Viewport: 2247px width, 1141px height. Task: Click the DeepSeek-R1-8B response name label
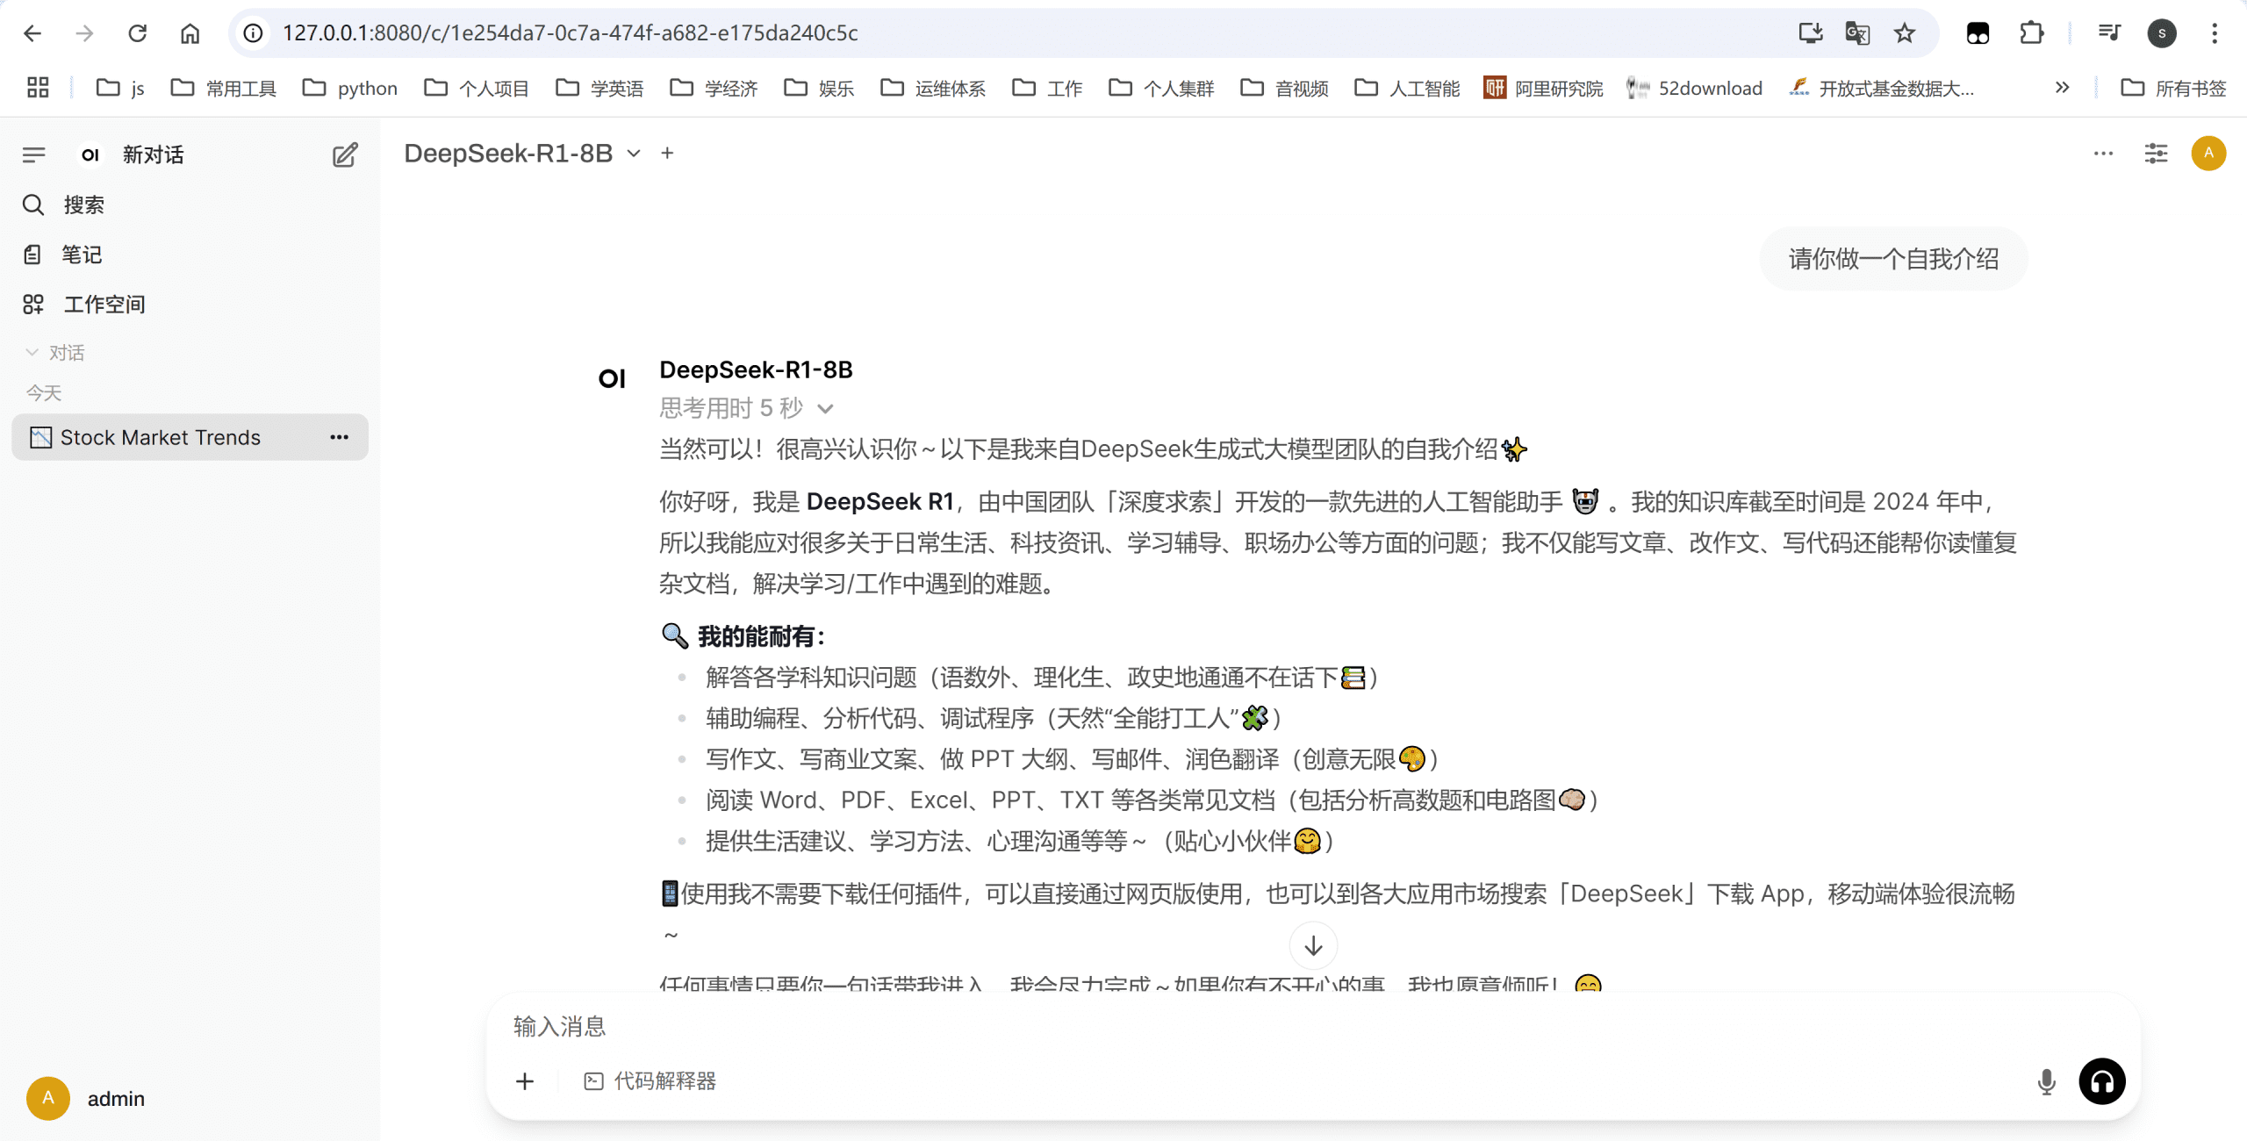tap(756, 370)
